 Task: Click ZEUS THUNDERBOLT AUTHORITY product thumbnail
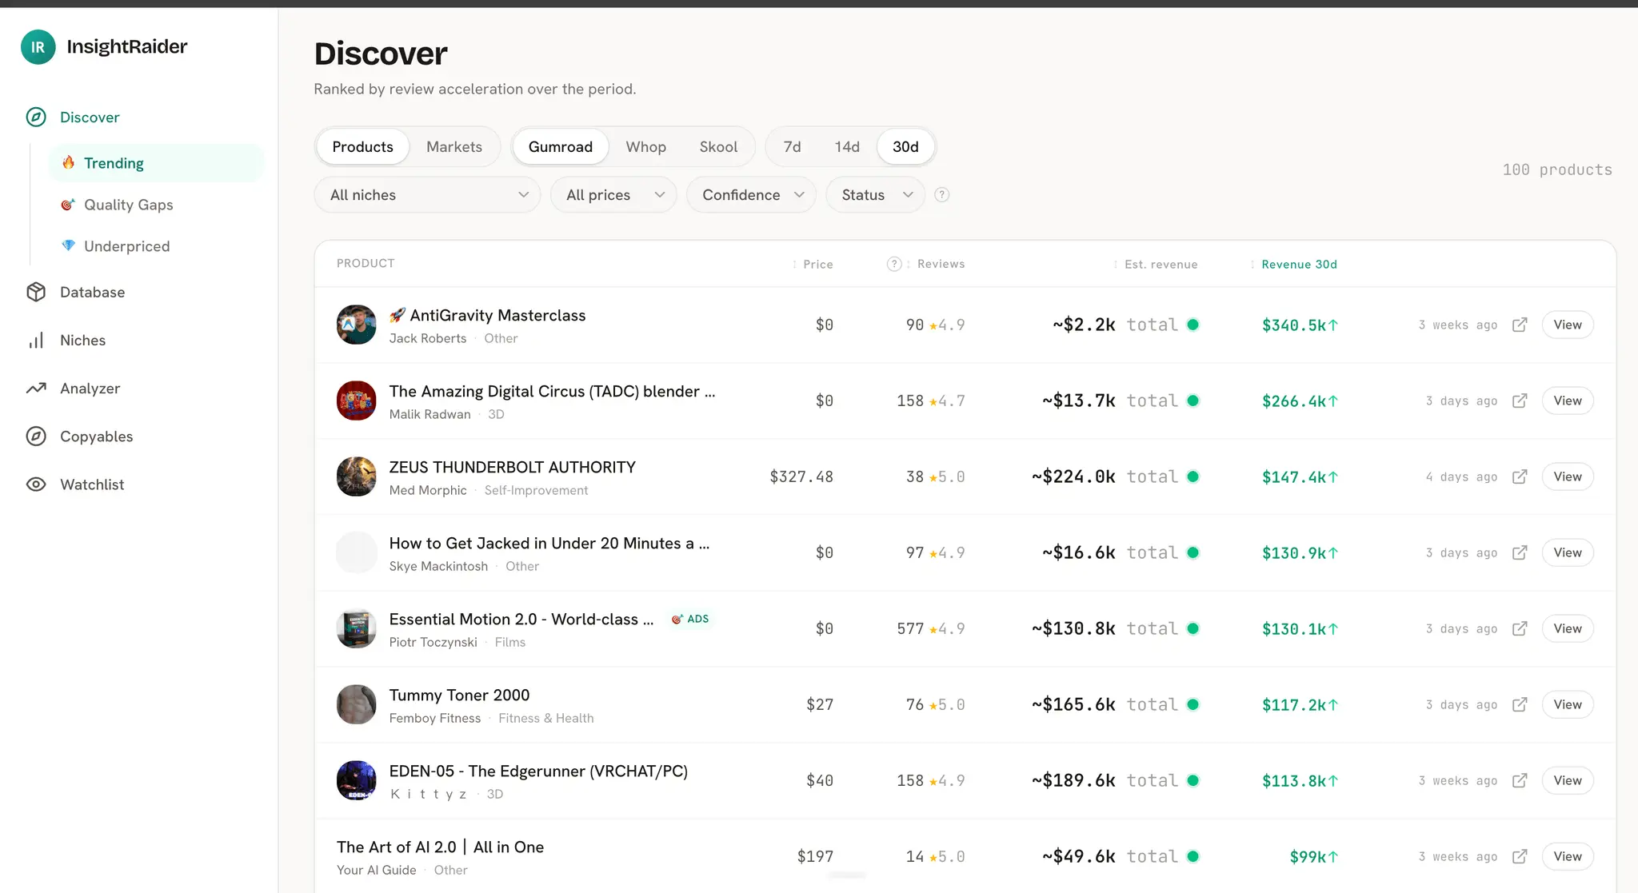coord(356,476)
